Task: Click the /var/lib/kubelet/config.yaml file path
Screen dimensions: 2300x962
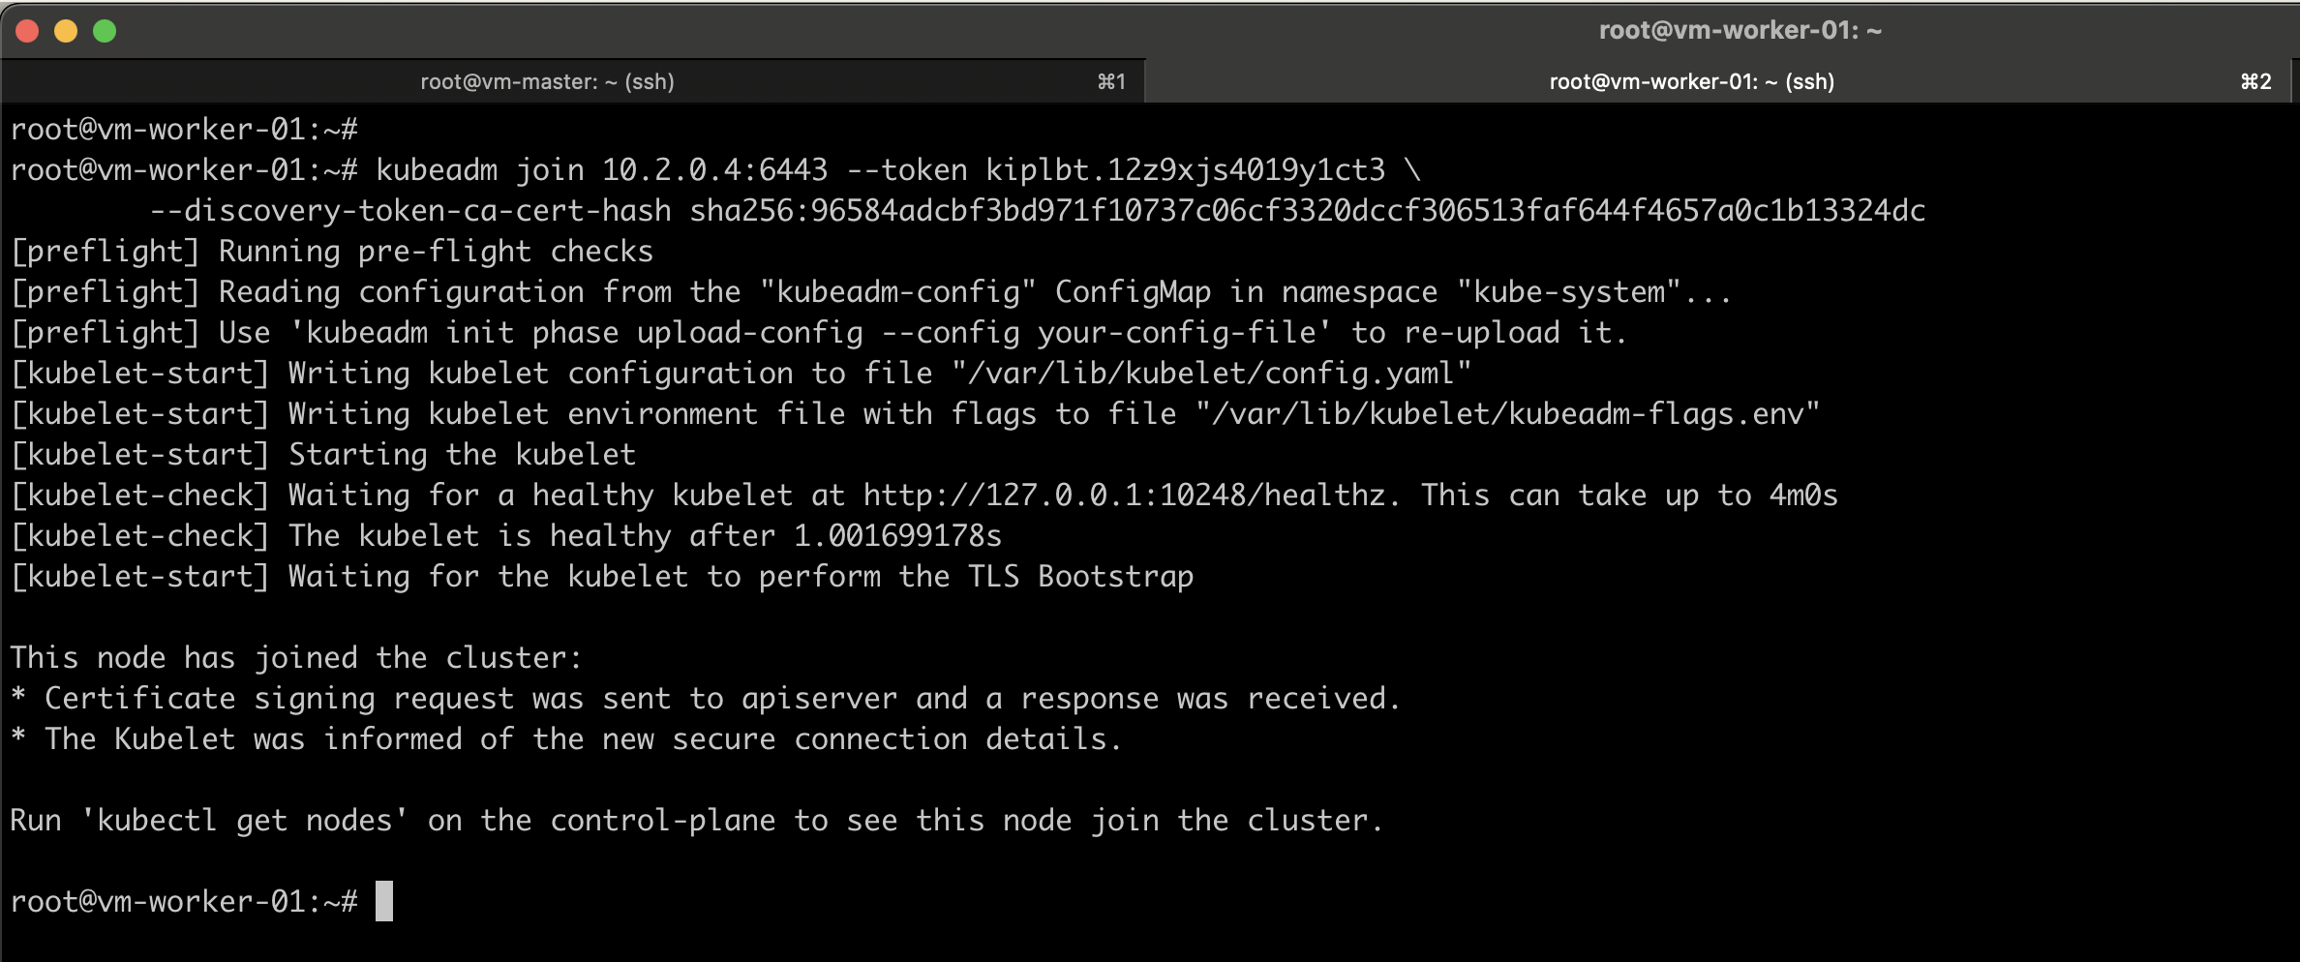Action: click(x=1211, y=374)
